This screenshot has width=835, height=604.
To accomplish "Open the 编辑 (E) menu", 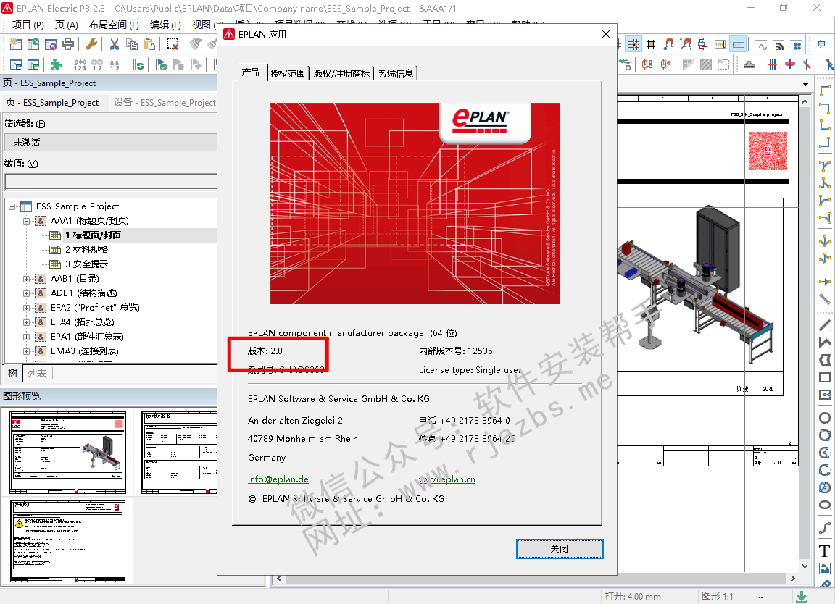I will click(x=165, y=25).
